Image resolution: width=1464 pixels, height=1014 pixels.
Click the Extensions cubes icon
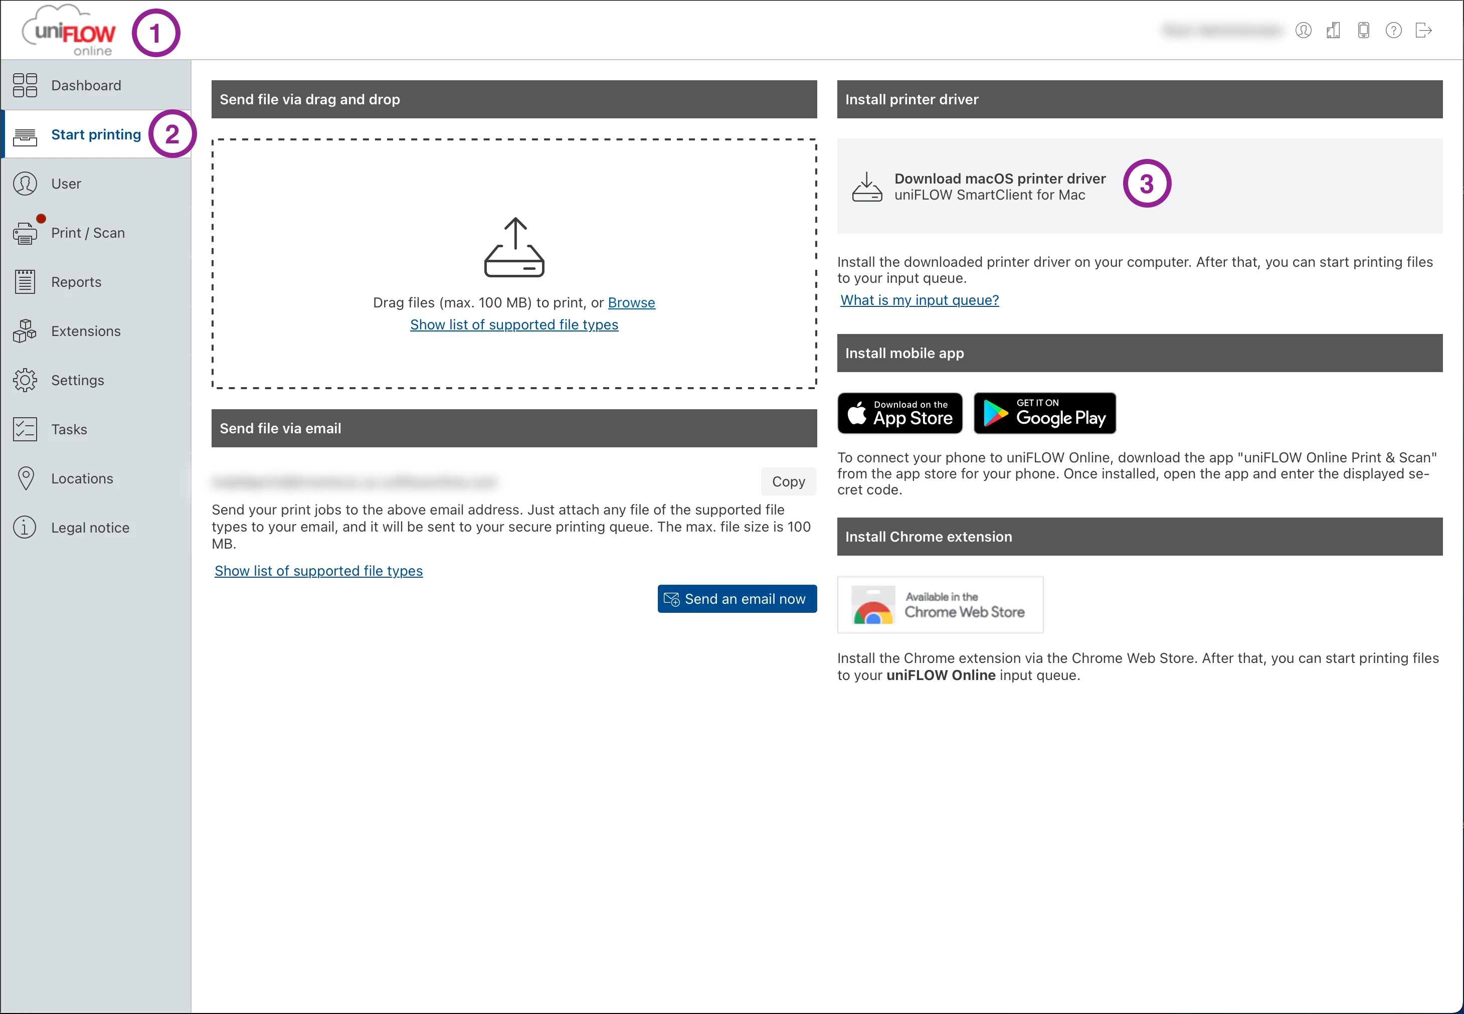point(25,331)
